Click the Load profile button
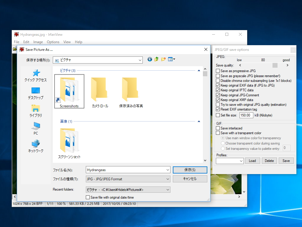The width and height of the screenshot is (302, 227). tap(252, 161)
